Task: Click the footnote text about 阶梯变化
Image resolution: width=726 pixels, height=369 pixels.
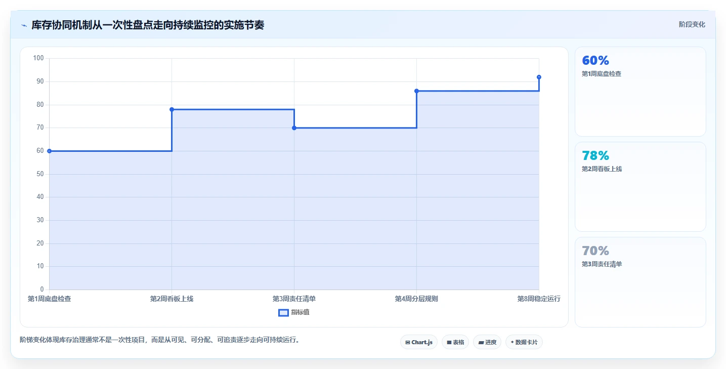Action: point(161,340)
